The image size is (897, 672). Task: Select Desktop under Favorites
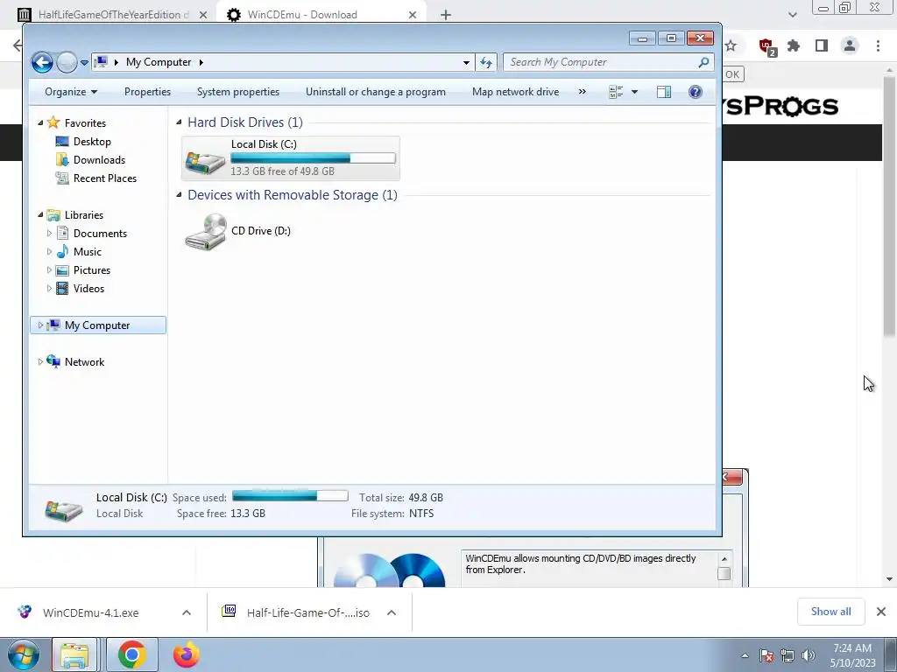pos(92,142)
